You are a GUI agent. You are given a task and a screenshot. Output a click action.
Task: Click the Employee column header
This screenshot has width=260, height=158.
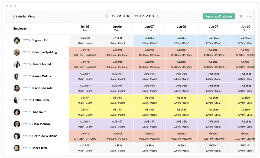click(x=20, y=29)
